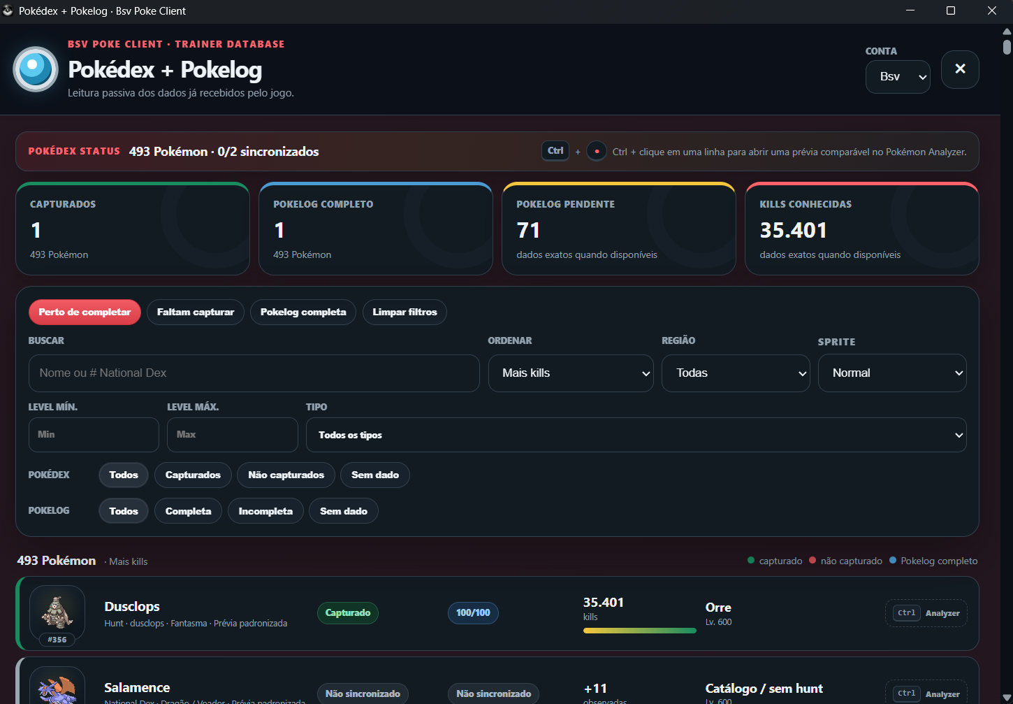Click the Dusclops 35.401 kills value
This screenshot has width=1013, height=704.
click(x=604, y=603)
